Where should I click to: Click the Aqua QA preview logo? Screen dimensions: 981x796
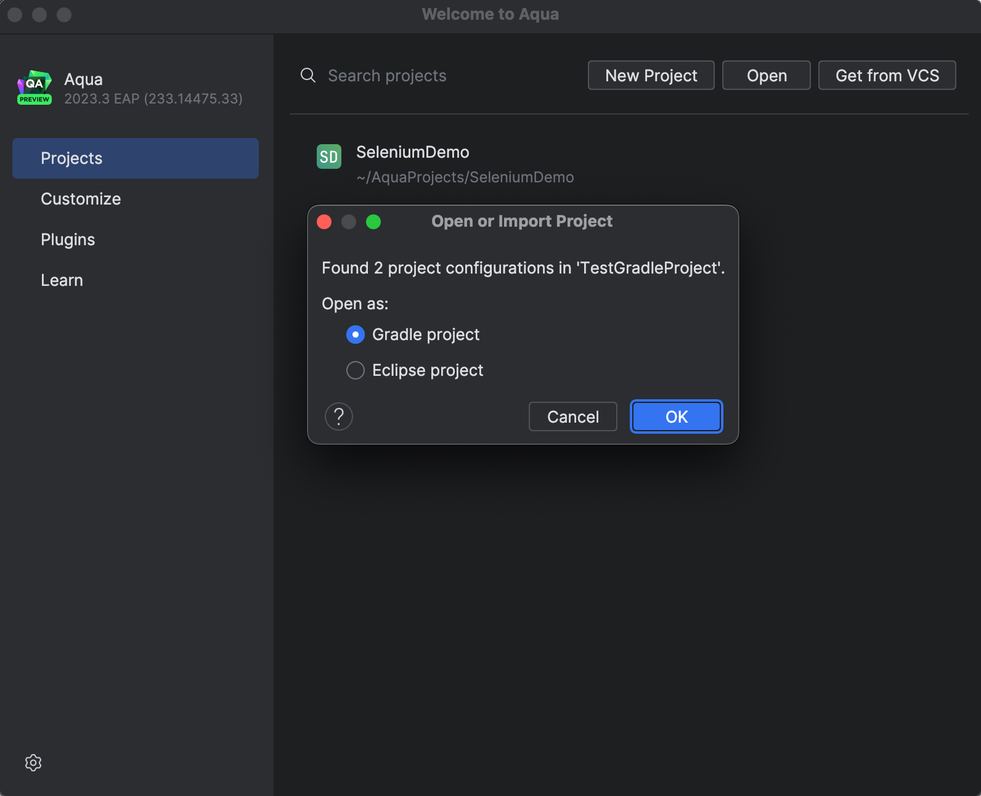tap(35, 87)
